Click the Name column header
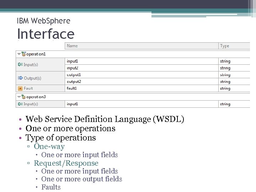Viewport: 256px width, 192px height. 142,46
